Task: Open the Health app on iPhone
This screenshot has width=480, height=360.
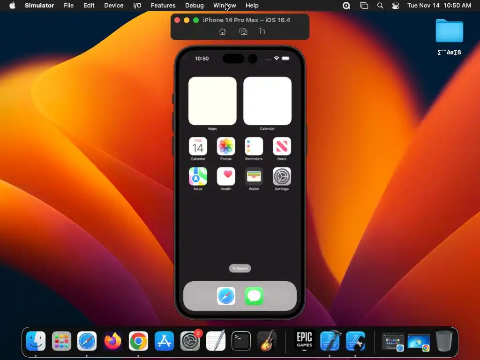Action: pyautogui.click(x=226, y=176)
